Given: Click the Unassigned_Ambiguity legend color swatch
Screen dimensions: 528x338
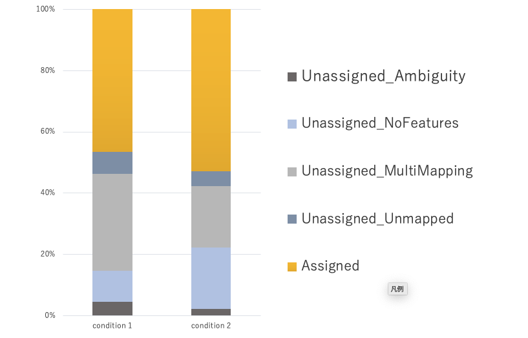Looking at the screenshot, I should click(x=292, y=77).
